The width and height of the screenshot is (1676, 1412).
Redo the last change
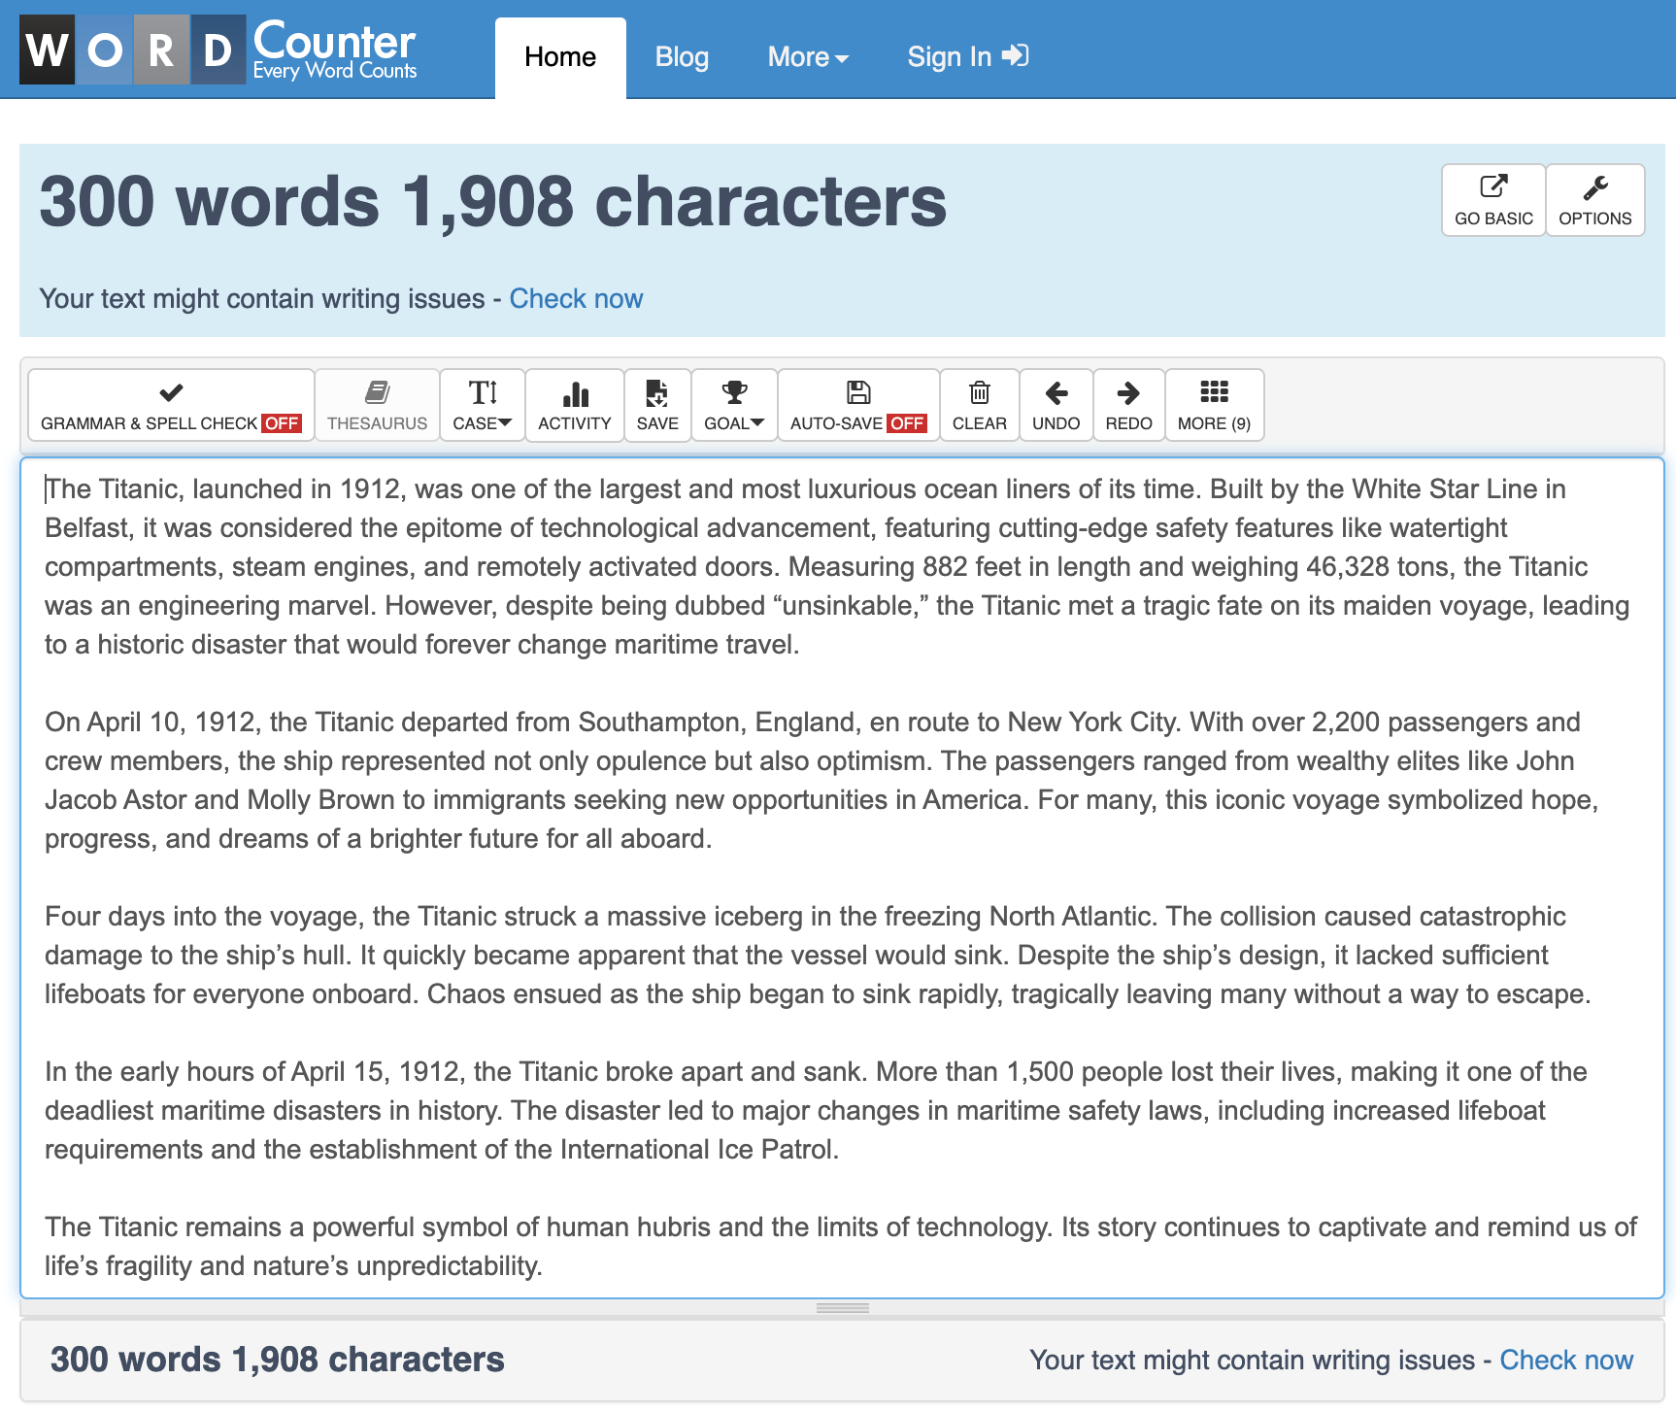pyautogui.click(x=1128, y=405)
